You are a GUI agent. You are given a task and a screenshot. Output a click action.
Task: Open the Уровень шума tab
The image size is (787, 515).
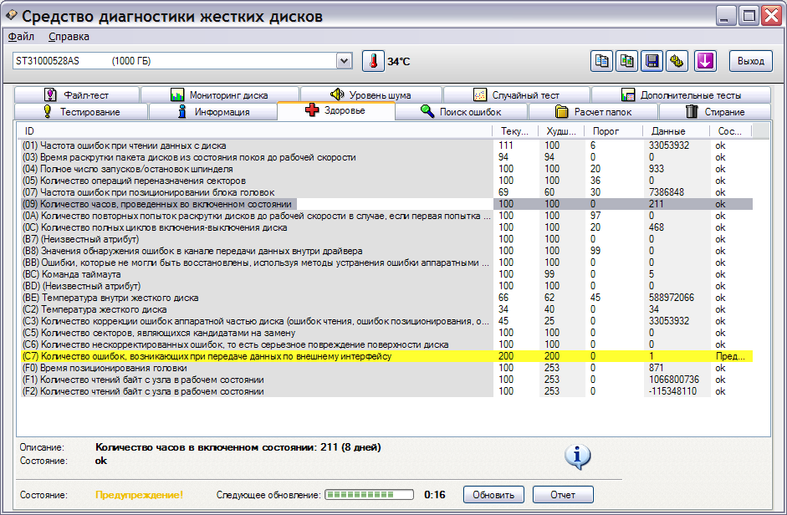[x=371, y=95]
